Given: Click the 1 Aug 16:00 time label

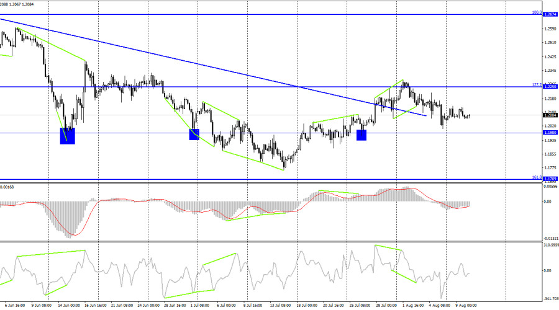Looking at the screenshot, I should [413, 306].
